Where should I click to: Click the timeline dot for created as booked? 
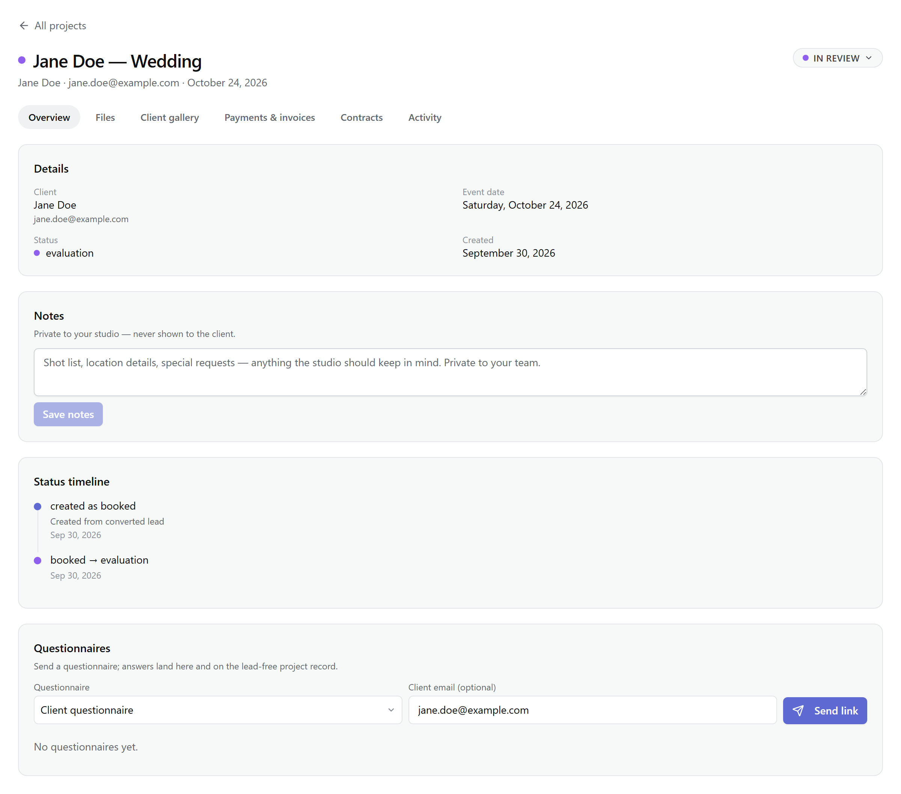click(38, 506)
